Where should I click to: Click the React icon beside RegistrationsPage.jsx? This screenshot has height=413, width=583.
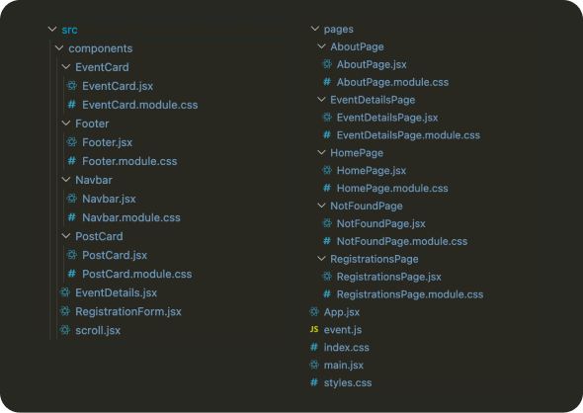(327, 277)
